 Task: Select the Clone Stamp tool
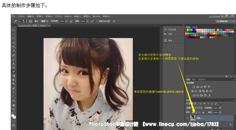[x=14, y=63]
